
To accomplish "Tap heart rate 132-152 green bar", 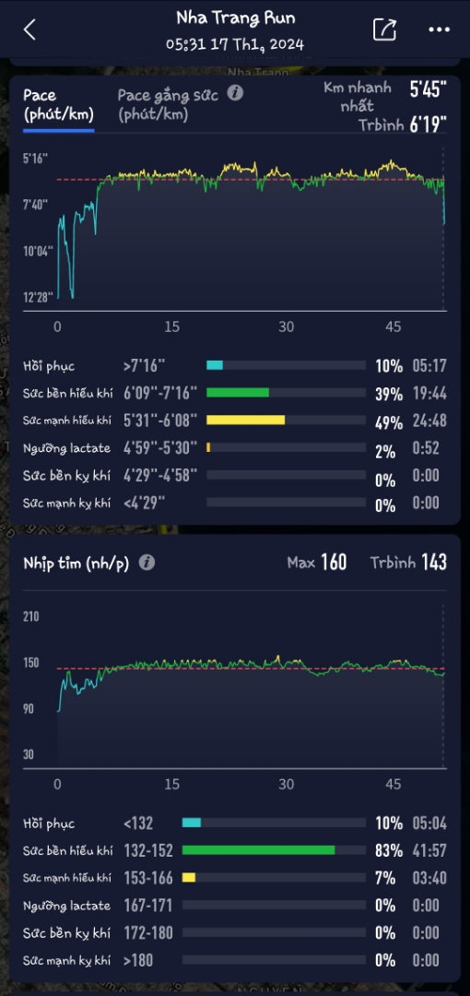I will (x=258, y=850).
